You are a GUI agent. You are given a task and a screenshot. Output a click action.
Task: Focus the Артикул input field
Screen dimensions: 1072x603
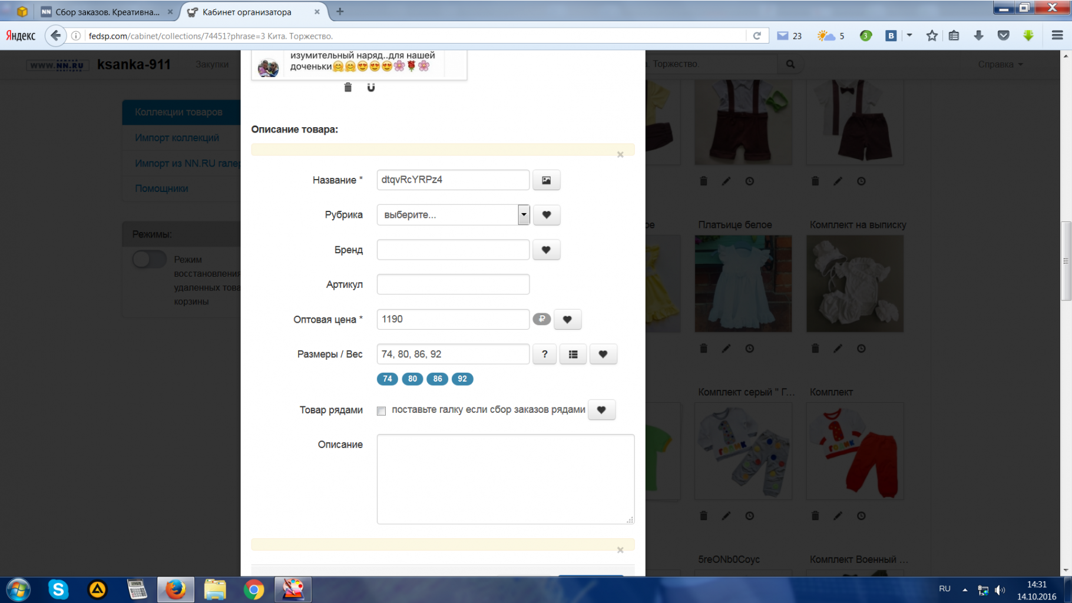(x=453, y=284)
